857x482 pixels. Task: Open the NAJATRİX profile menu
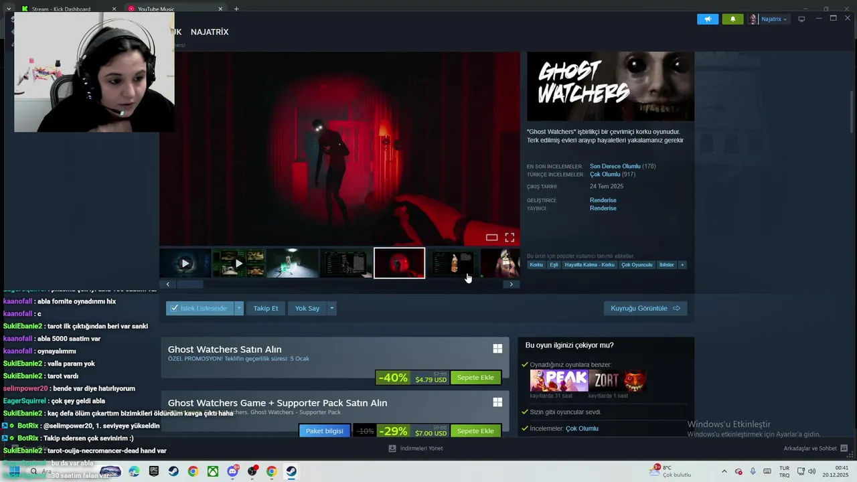(x=210, y=32)
